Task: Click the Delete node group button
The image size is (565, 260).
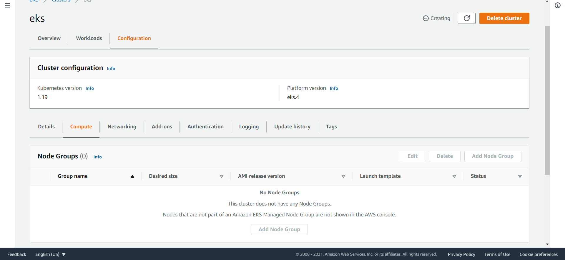Action: click(x=445, y=156)
